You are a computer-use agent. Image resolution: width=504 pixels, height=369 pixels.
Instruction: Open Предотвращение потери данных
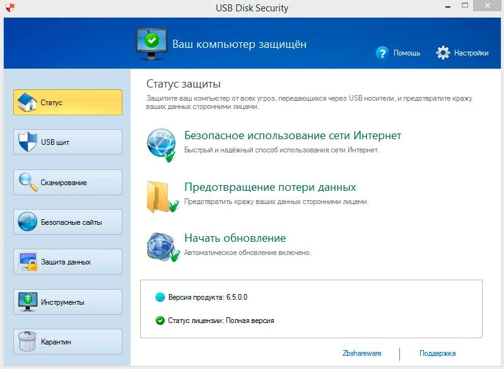pos(270,187)
